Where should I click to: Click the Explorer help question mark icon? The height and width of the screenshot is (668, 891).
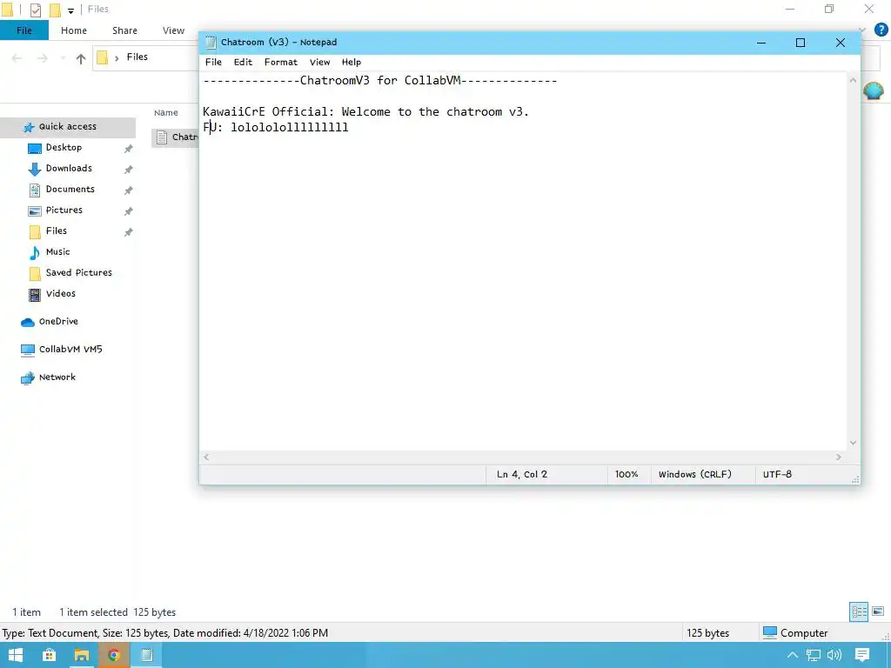pyautogui.click(x=881, y=30)
